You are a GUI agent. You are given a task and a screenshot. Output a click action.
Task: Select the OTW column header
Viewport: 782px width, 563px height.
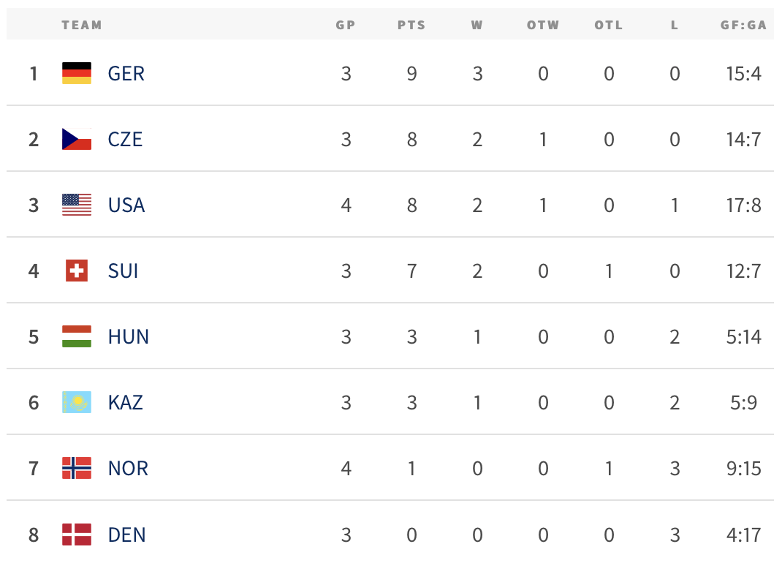click(x=543, y=25)
